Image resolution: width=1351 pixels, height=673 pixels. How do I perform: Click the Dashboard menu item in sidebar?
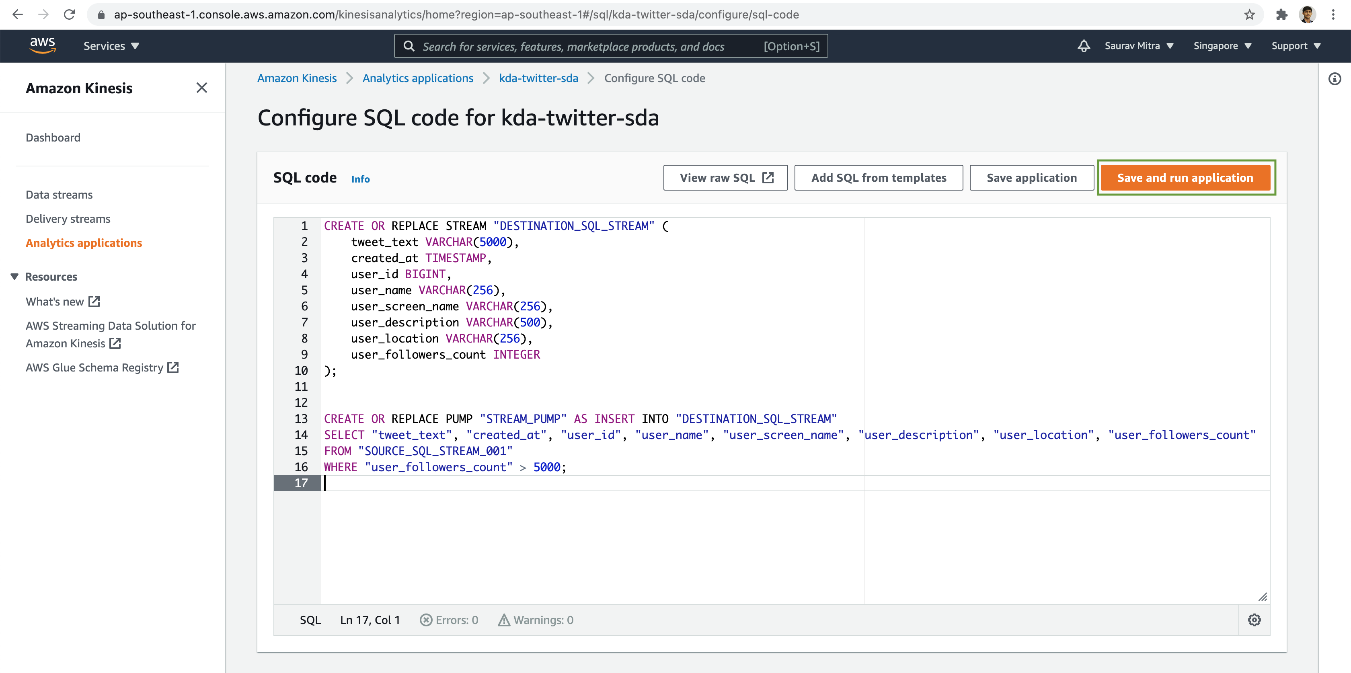coord(53,137)
